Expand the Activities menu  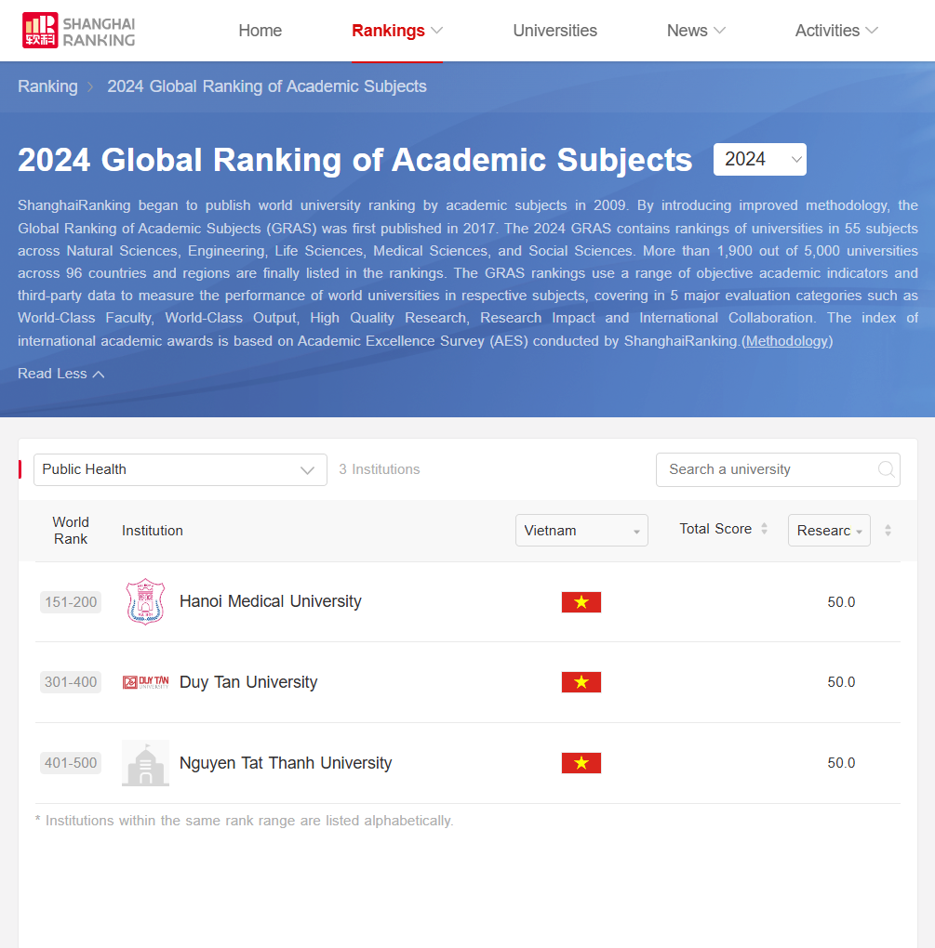836,31
